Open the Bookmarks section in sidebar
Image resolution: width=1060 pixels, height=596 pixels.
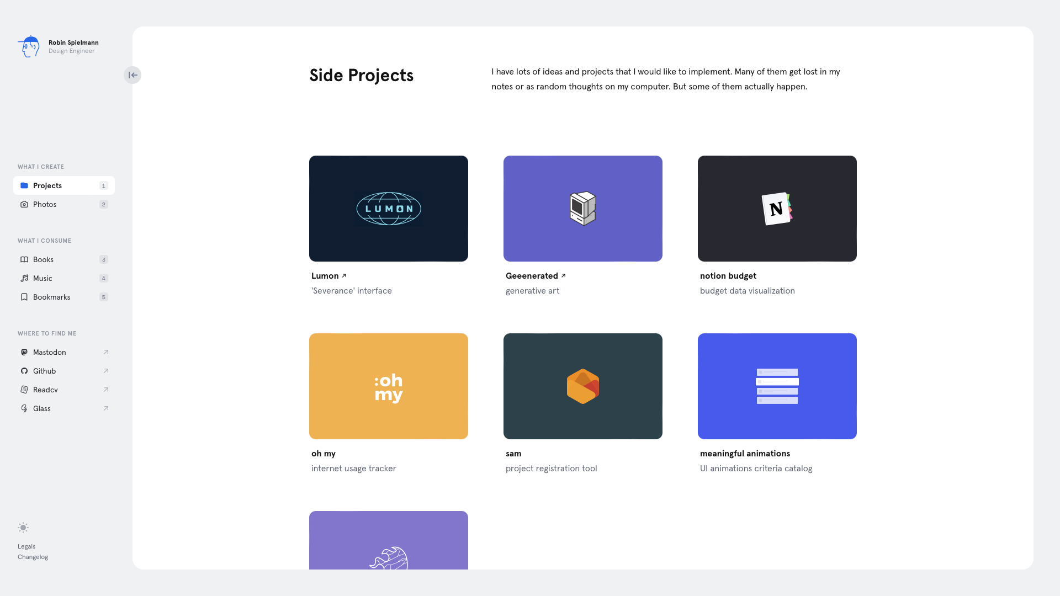64,297
